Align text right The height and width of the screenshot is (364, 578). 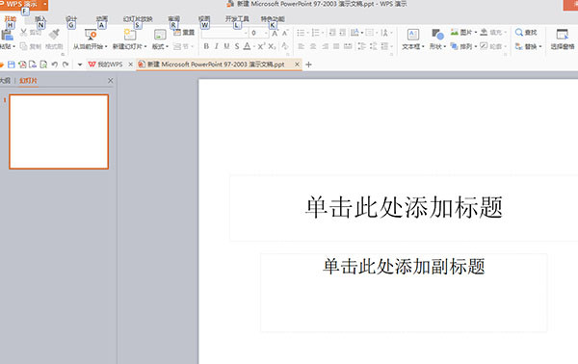click(x=325, y=46)
